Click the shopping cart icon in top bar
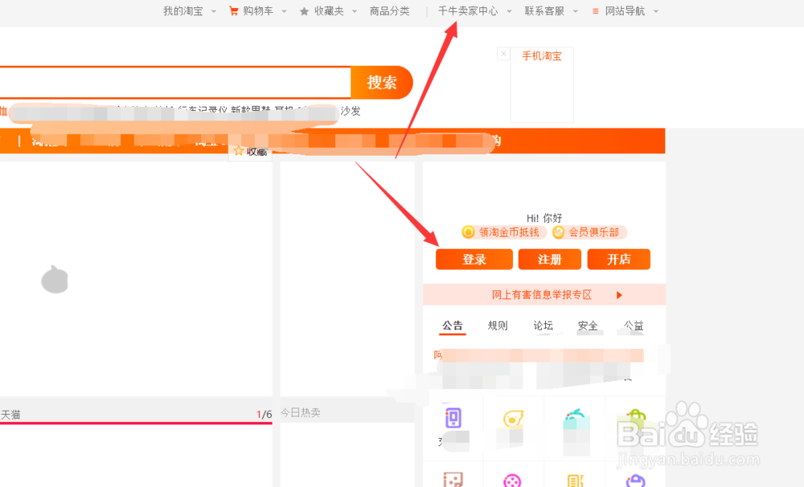The width and height of the screenshot is (804, 487). click(x=233, y=10)
